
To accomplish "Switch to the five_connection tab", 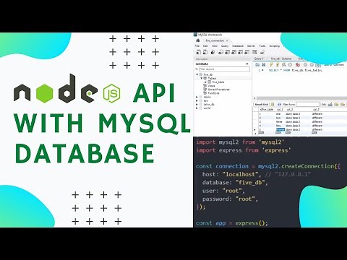I will click(x=215, y=40).
